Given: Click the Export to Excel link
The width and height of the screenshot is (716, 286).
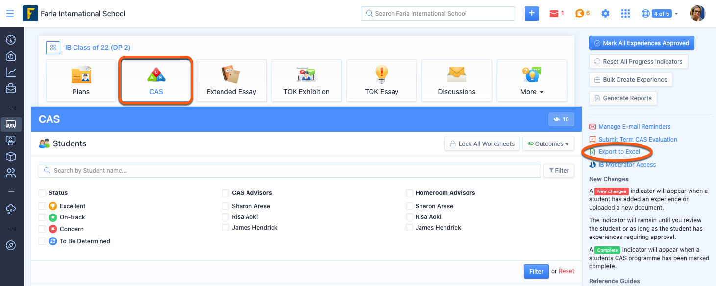Looking at the screenshot, I should point(619,152).
